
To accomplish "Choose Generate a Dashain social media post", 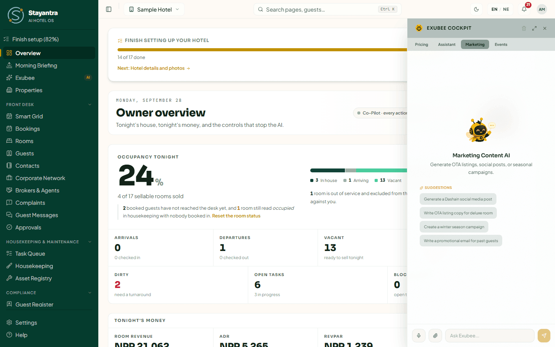I will (x=458, y=199).
